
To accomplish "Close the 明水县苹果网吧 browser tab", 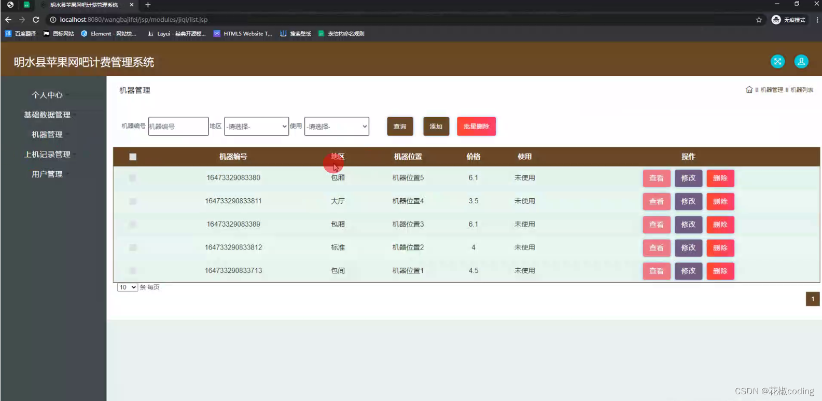I will tap(131, 5).
